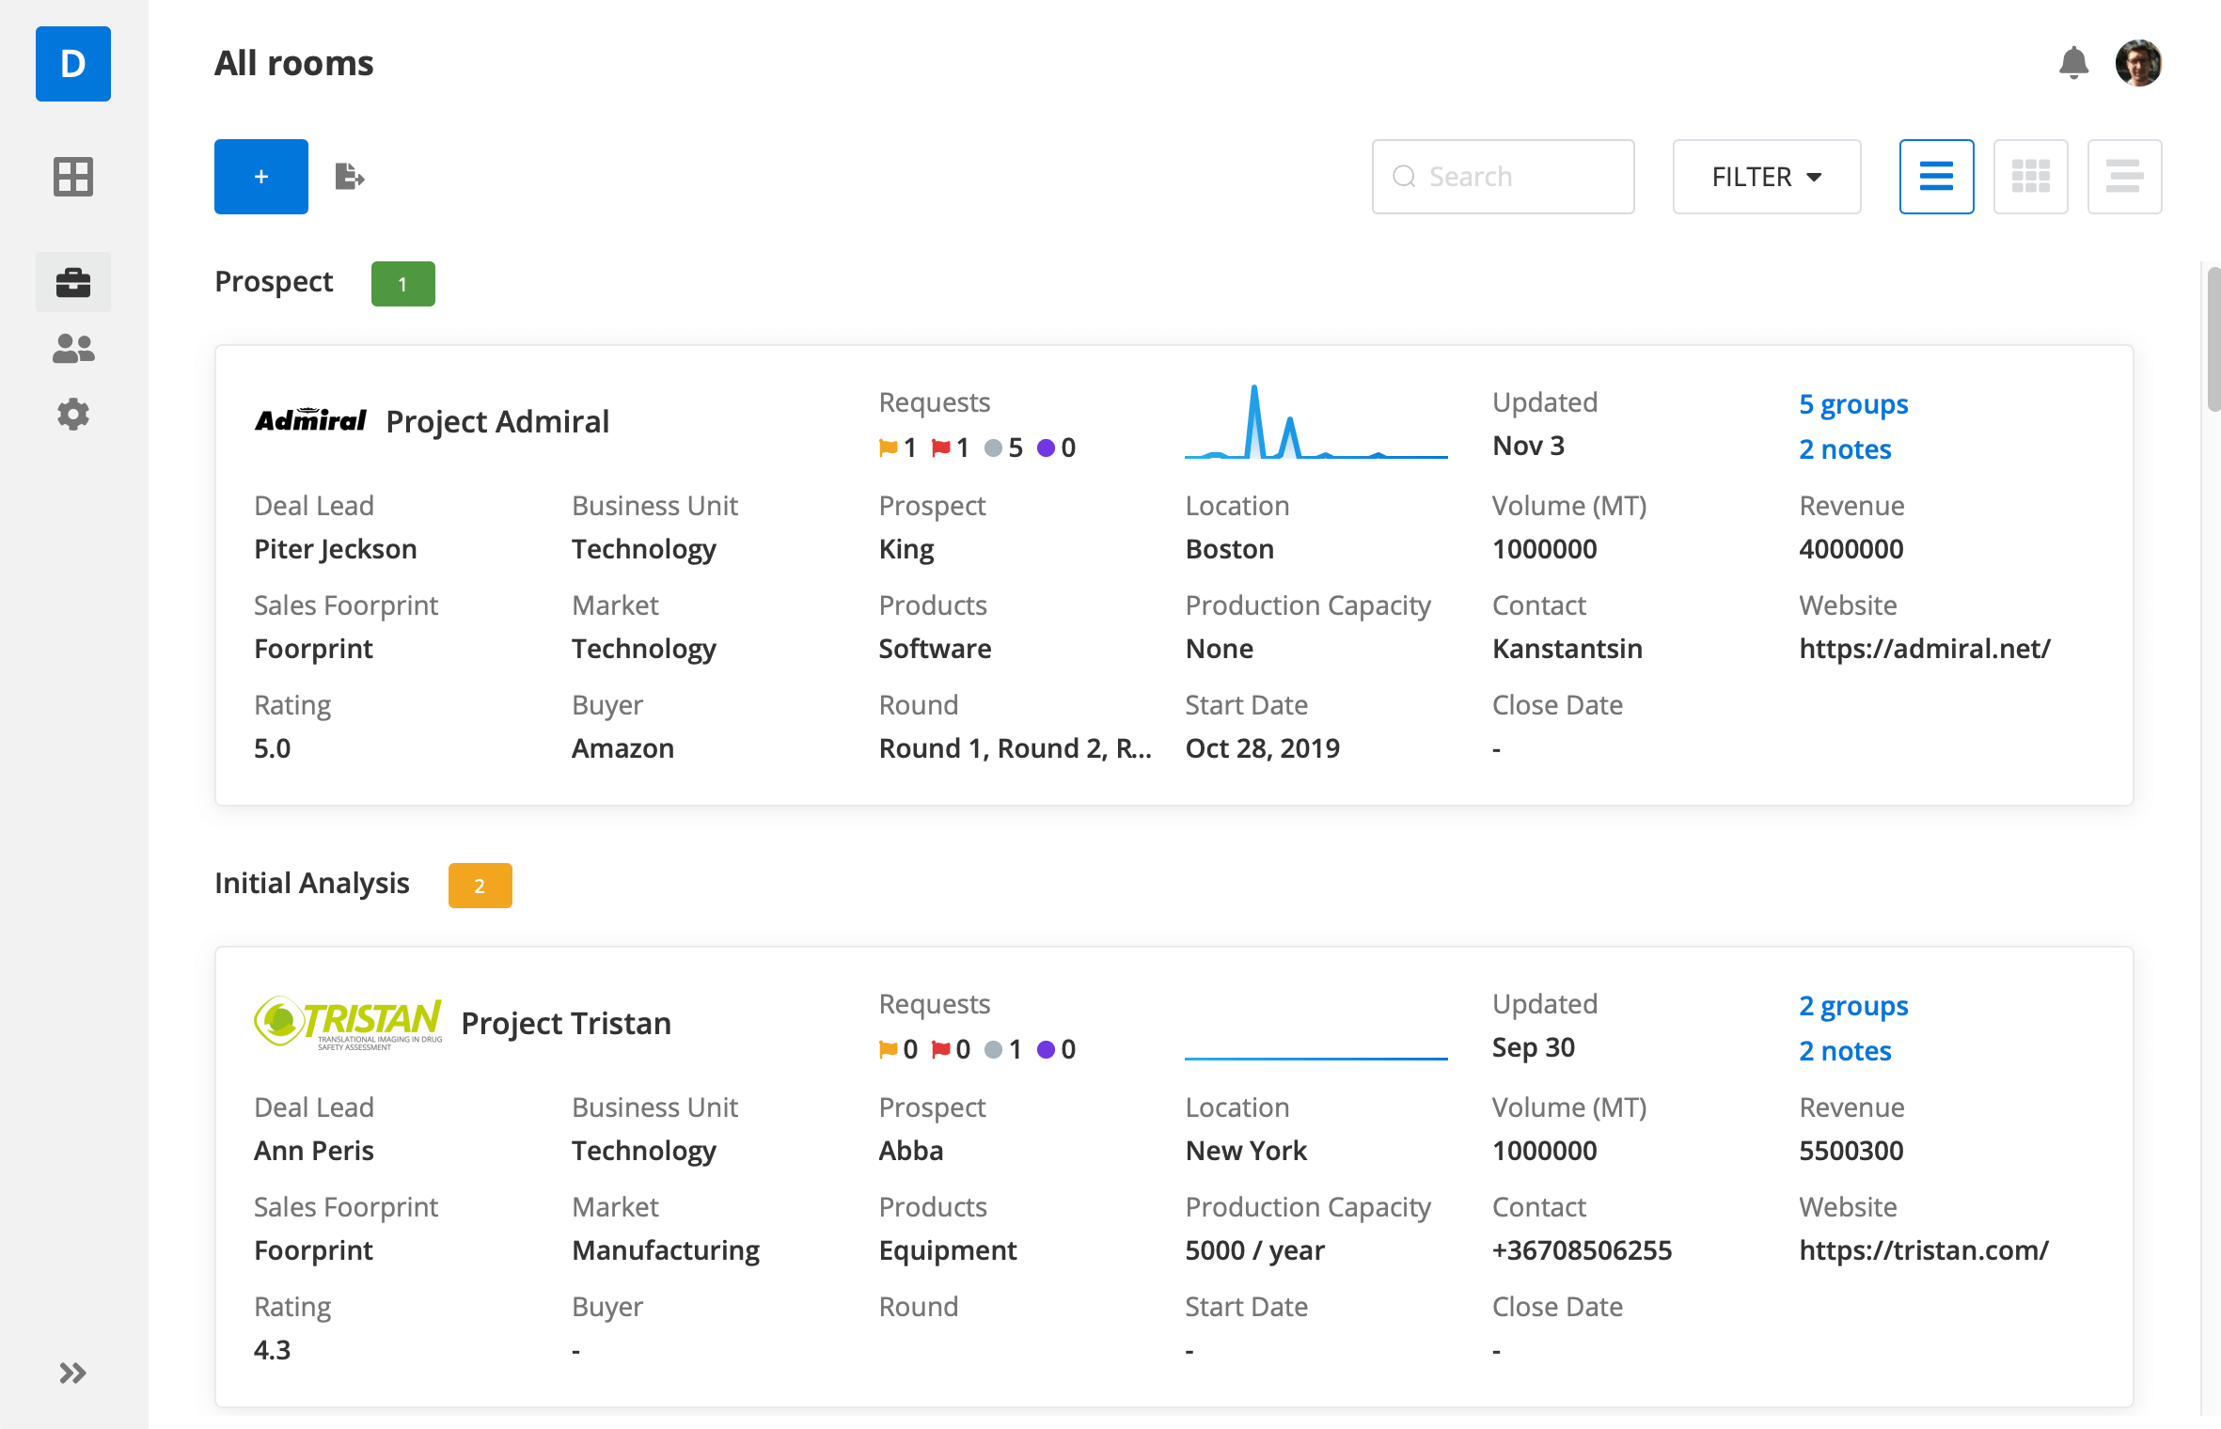Click the vertical page scrollbar
The height and width of the screenshot is (1429, 2221).
tap(2213, 340)
